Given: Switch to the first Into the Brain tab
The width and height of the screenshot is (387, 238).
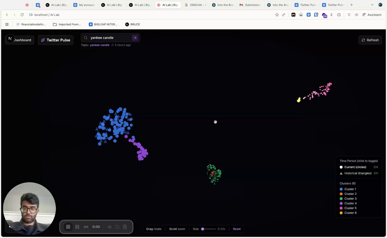Looking at the screenshot, I should pyautogui.click(x=223, y=5).
